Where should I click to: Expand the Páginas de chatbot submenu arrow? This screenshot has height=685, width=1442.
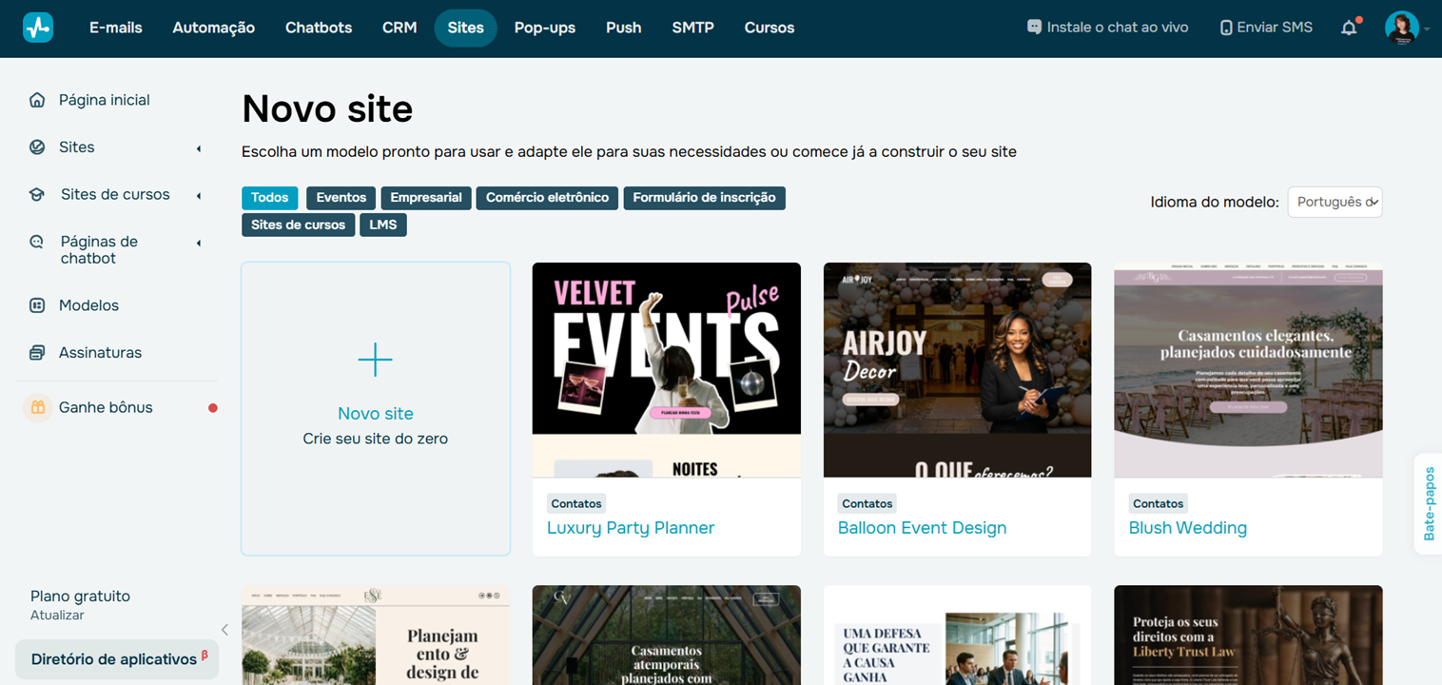[199, 244]
